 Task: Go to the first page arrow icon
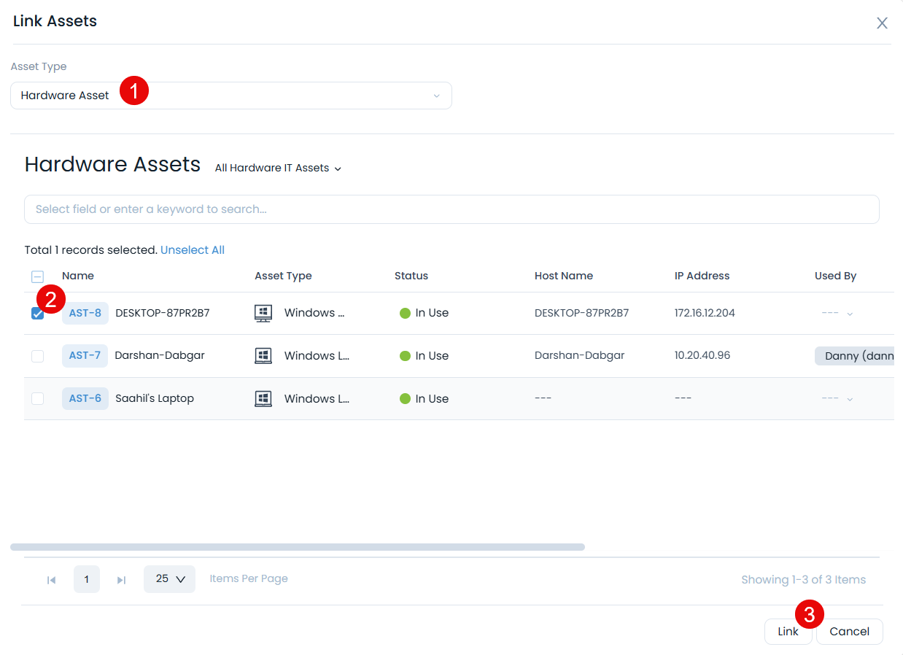[x=51, y=580]
